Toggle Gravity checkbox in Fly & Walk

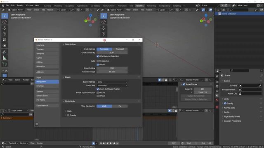point(68,115)
